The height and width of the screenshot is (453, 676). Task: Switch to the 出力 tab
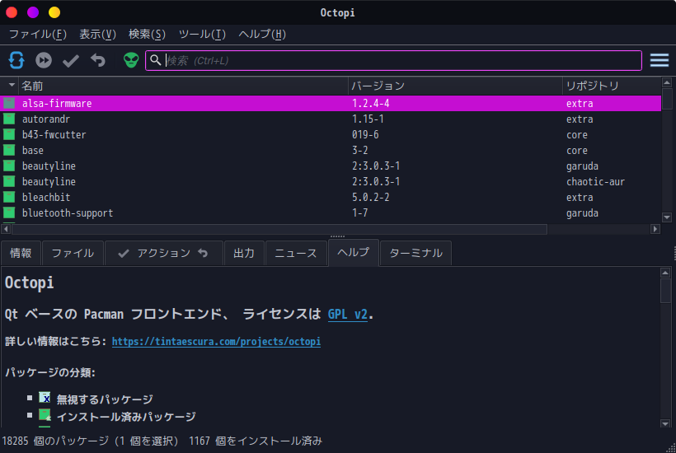click(x=244, y=253)
